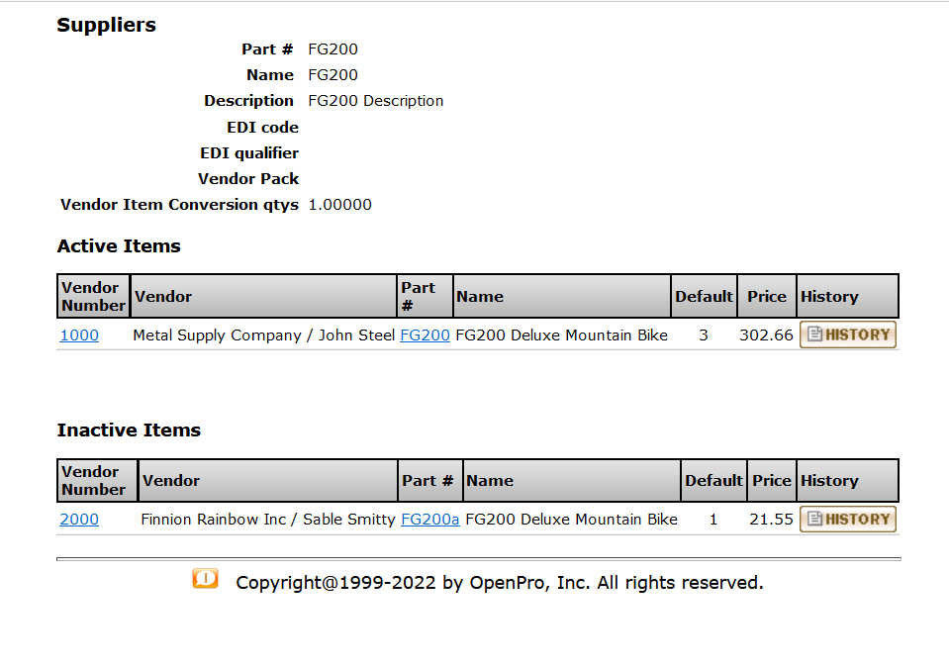This screenshot has width=949, height=669.
Task: Click Price column header in Inactive Items table
Action: coord(771,481)
